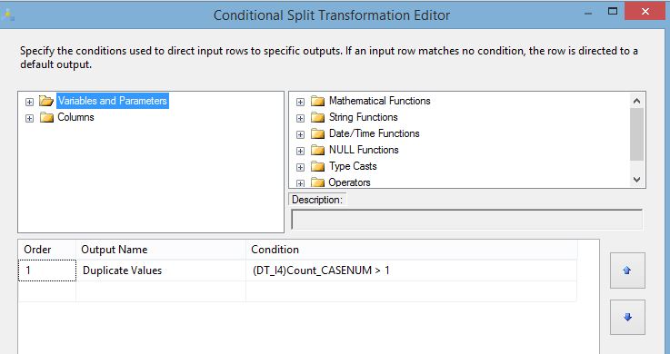Expand the NULL Functions node

[x=300, y=151]
